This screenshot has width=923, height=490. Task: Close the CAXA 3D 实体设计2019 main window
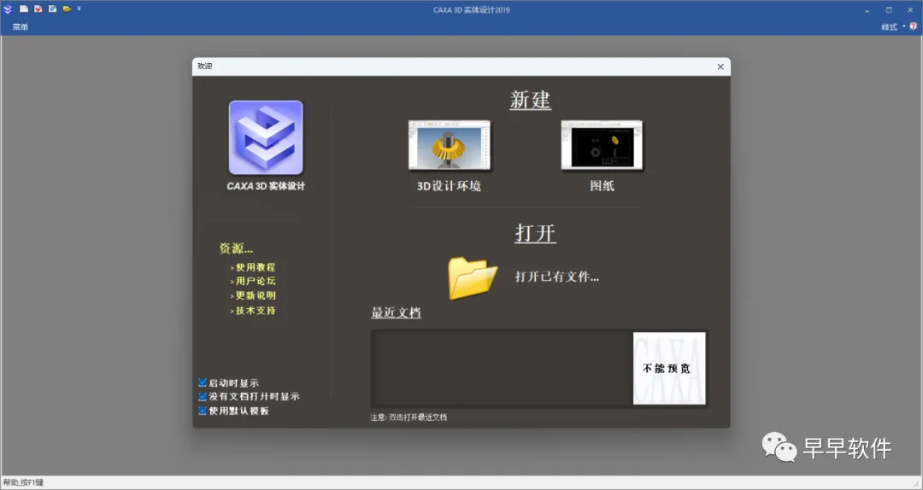(909, 10)
